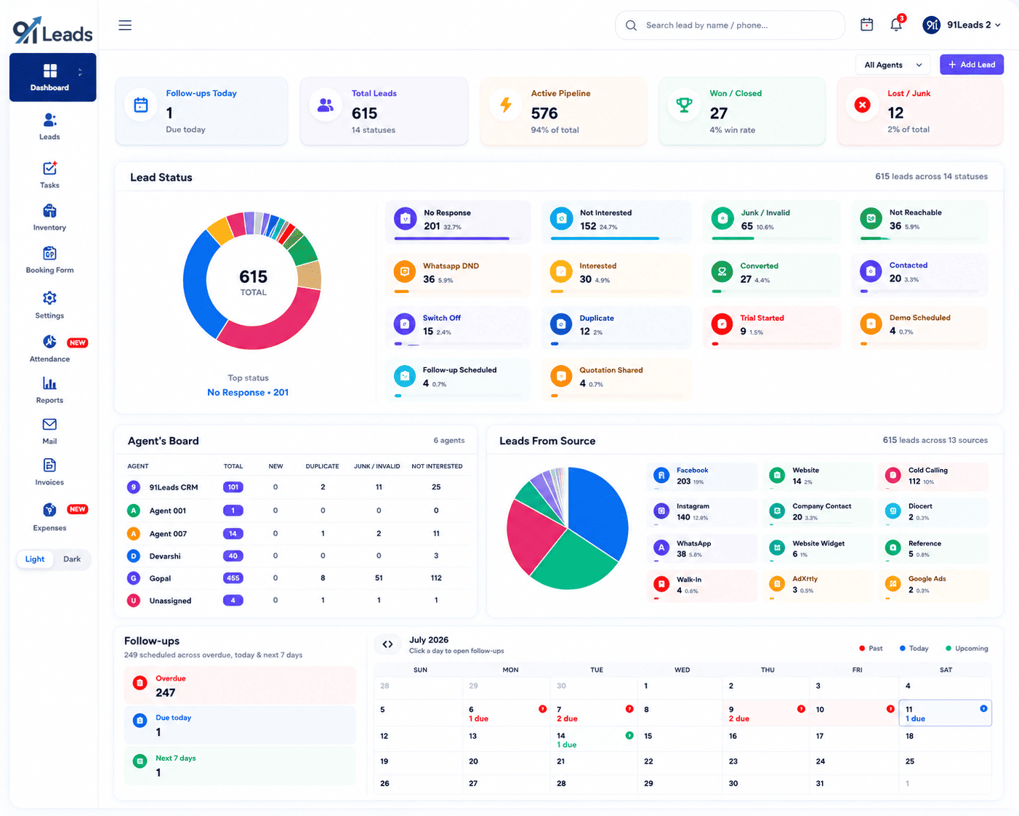Click the 91Leads CRM agent row
The height and width of the screenshot is (816, 1019).
(x=295, y=487)
